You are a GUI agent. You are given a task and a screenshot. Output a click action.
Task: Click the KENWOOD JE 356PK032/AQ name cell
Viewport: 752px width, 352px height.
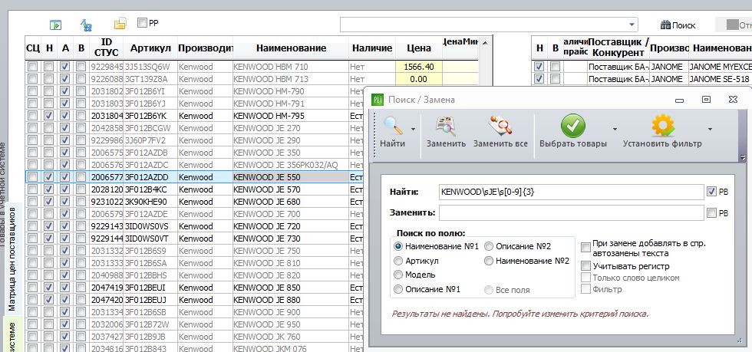click(x=291, y=164)
